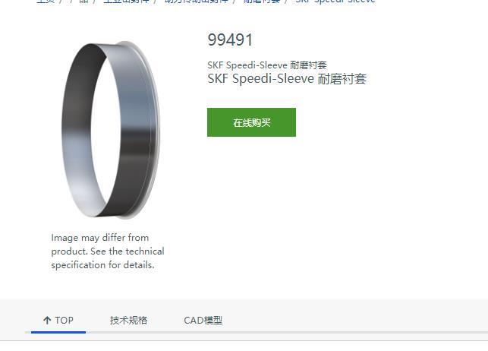The width and height of the screenshot is (488, 351).
Task: Click the SKF Speedi-Sleeve breadcrumb entry
Action: pos(335,2)
